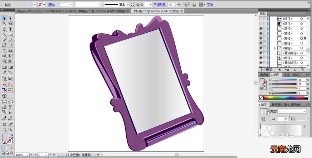Click the swap fill and stroke arrow
The height and width of the screenshot is (158, 312).
point(12,135)
